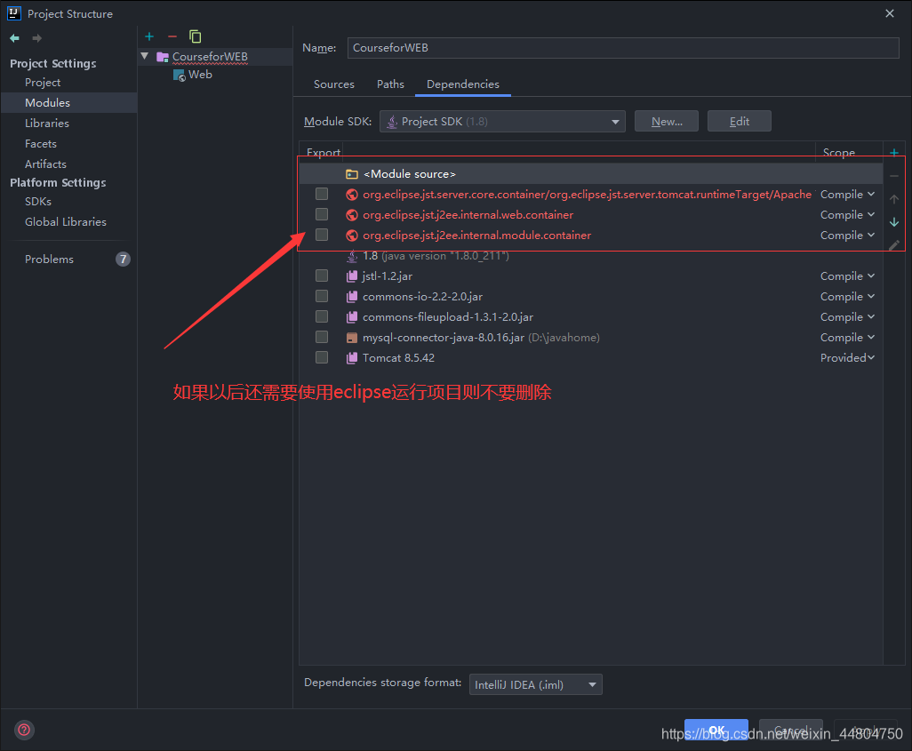Screen dimensions: 912x751
Task: Focus the module Name input field
Action: pyautogui.click(x=623, y=48)
